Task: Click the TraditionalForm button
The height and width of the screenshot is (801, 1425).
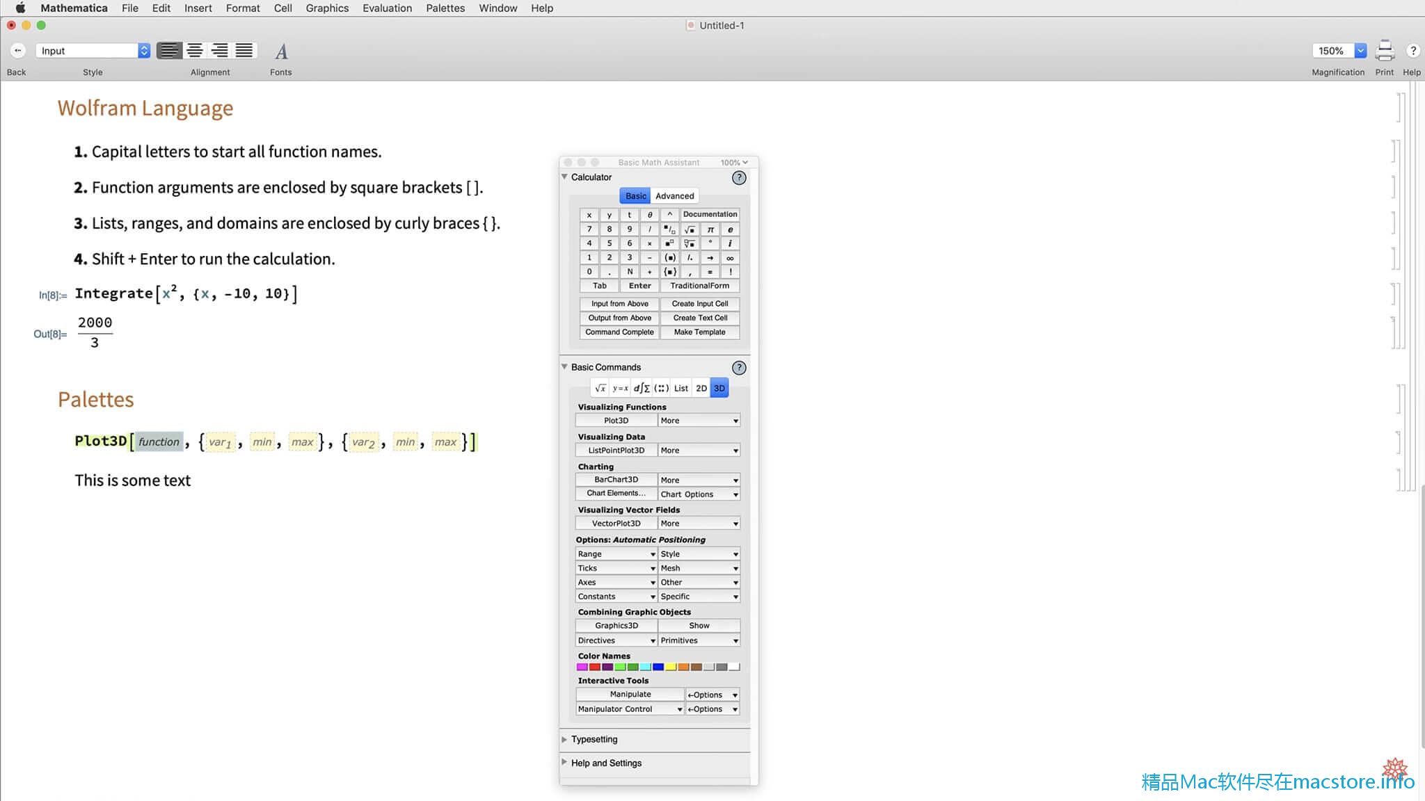Action: (x=700, y=286)
